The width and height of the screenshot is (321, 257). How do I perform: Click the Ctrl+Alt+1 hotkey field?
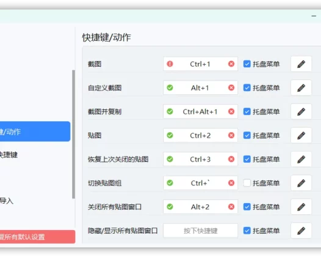[200, 111]
